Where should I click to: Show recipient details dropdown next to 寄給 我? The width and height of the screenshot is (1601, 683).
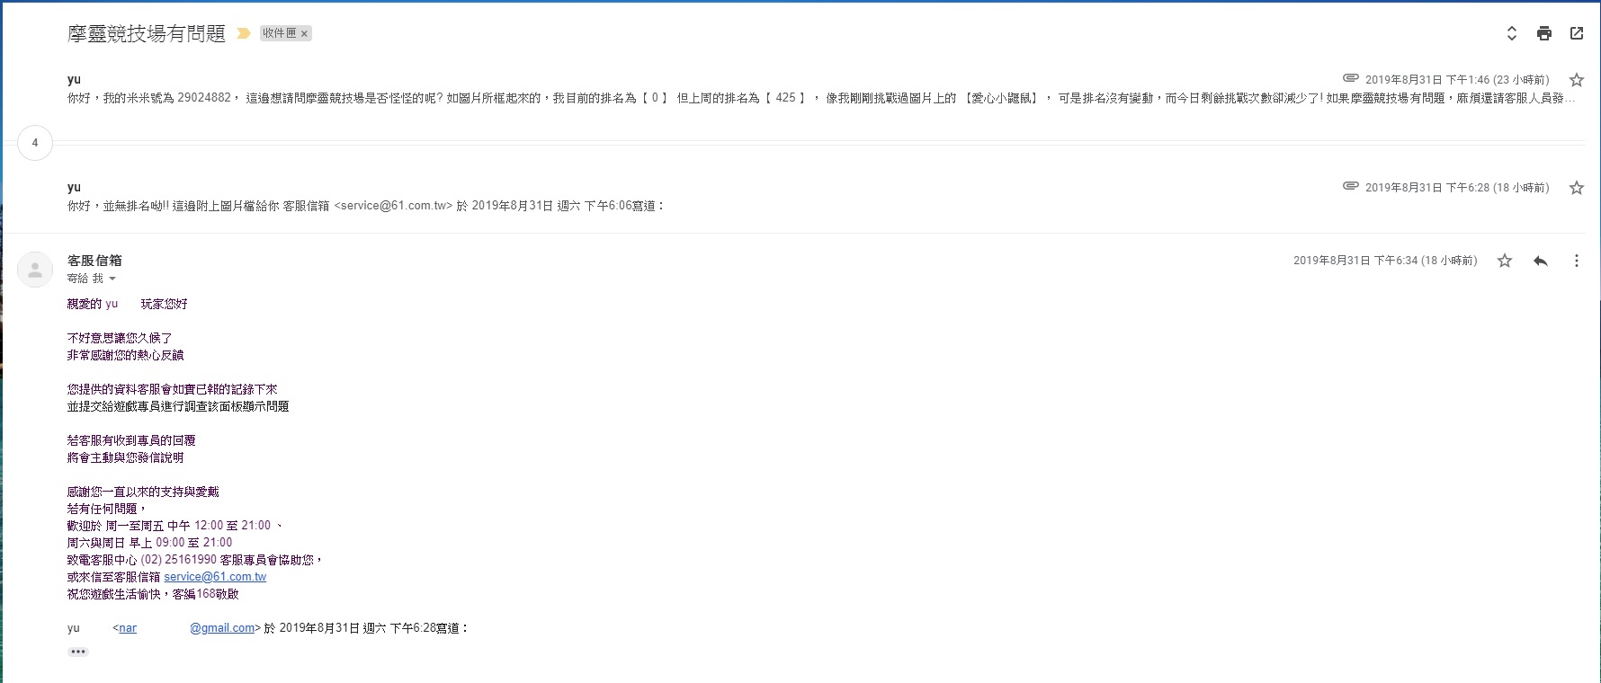pos(112,279)
